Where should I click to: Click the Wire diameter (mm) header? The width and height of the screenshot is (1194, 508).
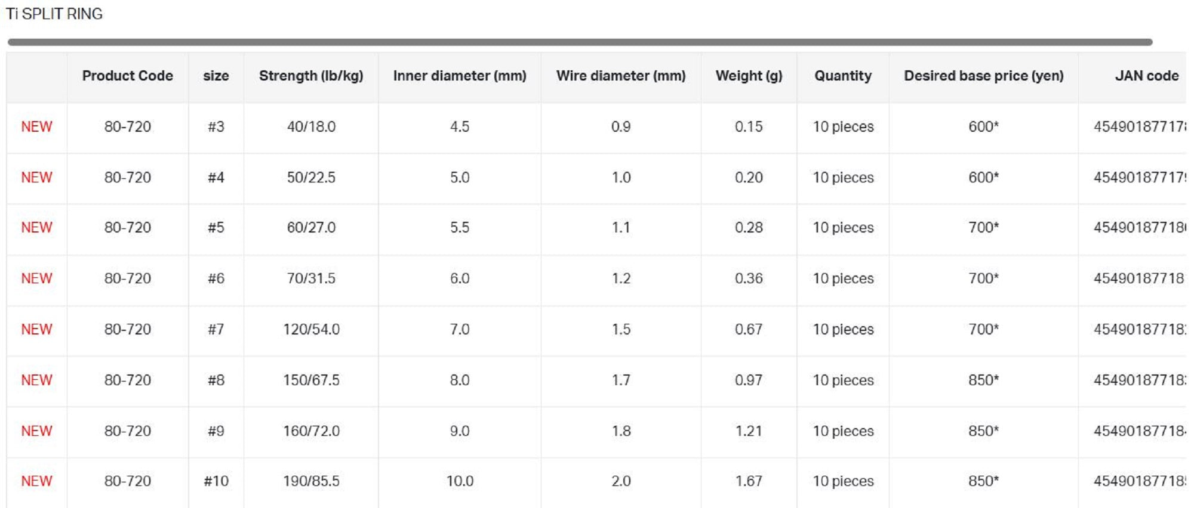[621, 76]
